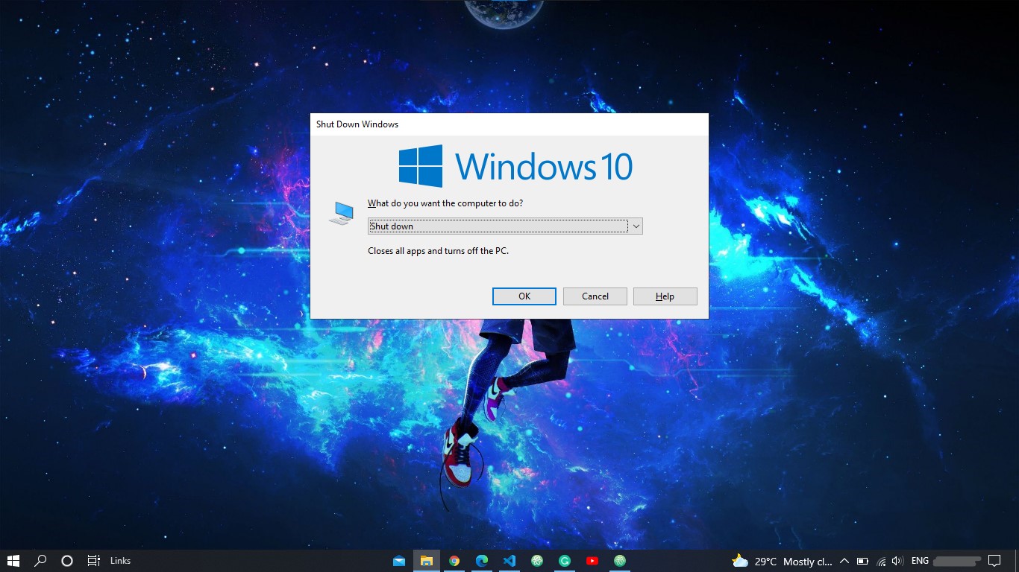Open Task View from taskbar
1019x572 pixels.
(x=93, y=561)
